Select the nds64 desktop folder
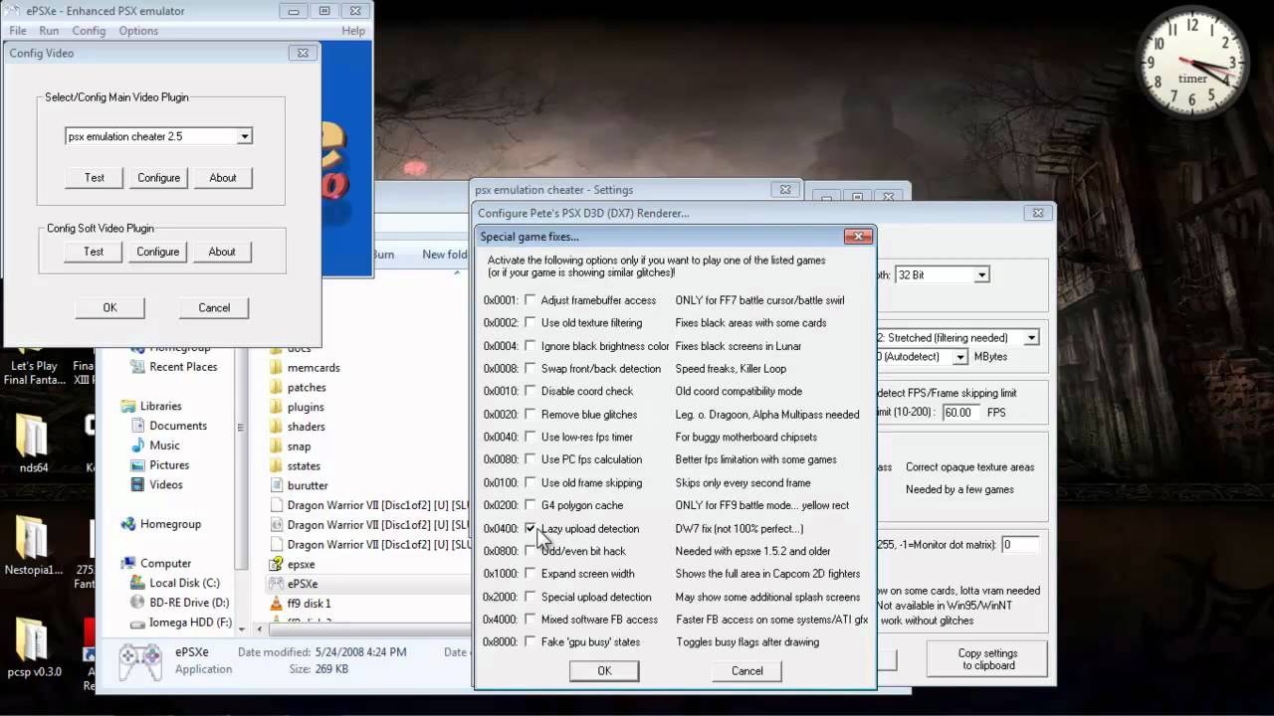1274x716 pixels. pos(33,443)
